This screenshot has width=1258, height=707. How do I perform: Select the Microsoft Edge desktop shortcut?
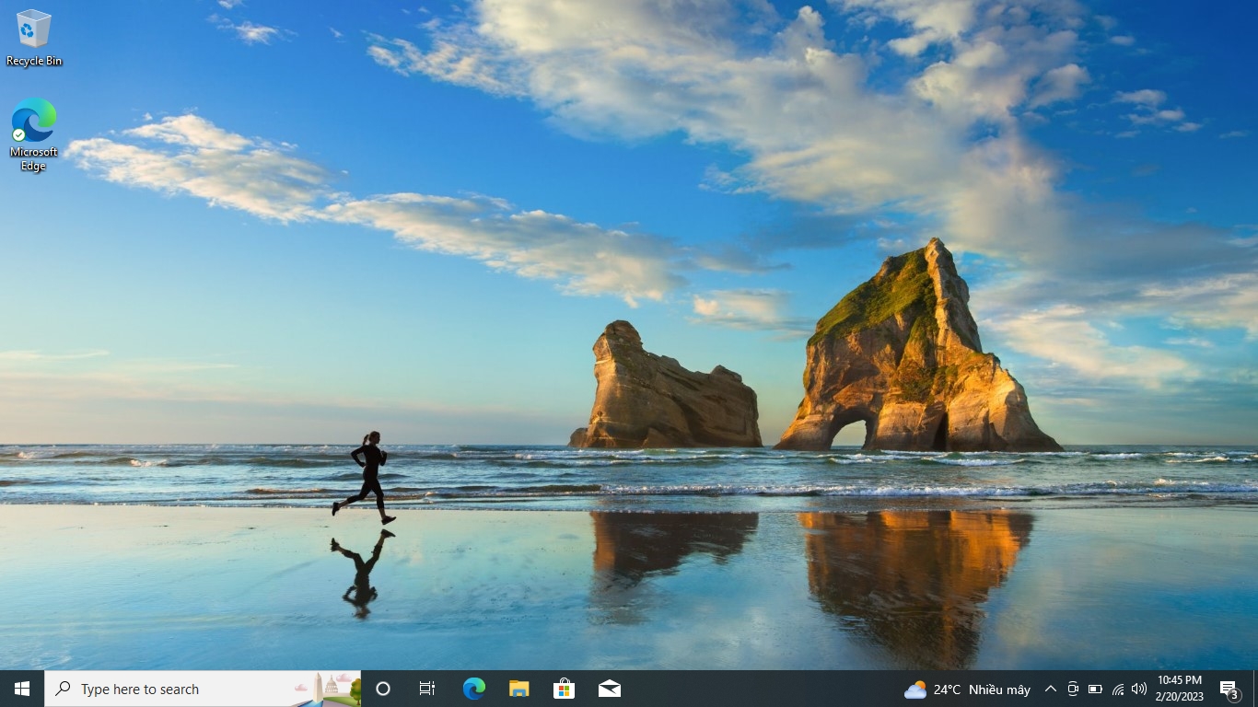[x=34, y=134]
